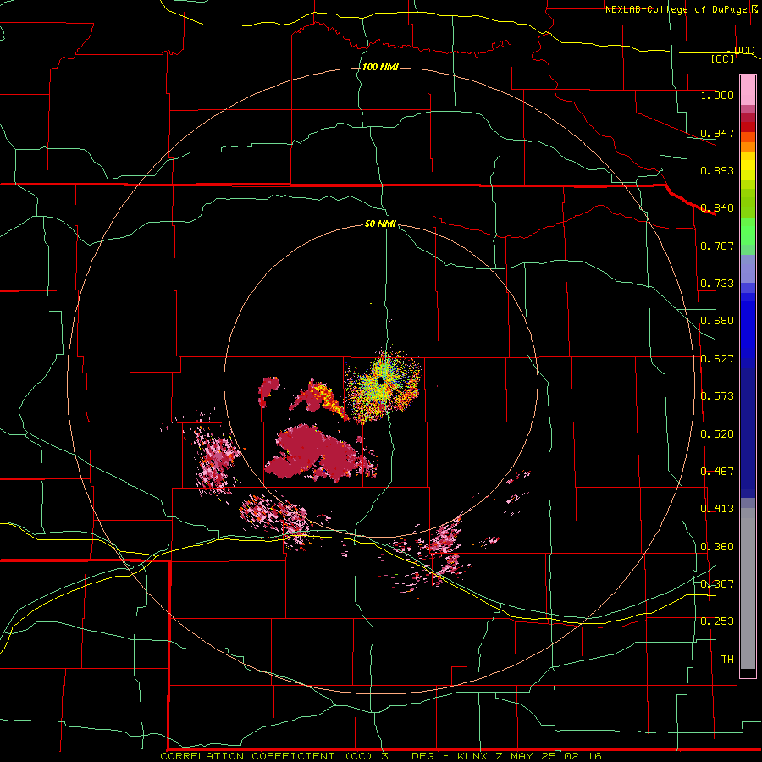The image size is (762, 762).
Task: Click the 0.360 scale value
Action: tap(717, 547)
